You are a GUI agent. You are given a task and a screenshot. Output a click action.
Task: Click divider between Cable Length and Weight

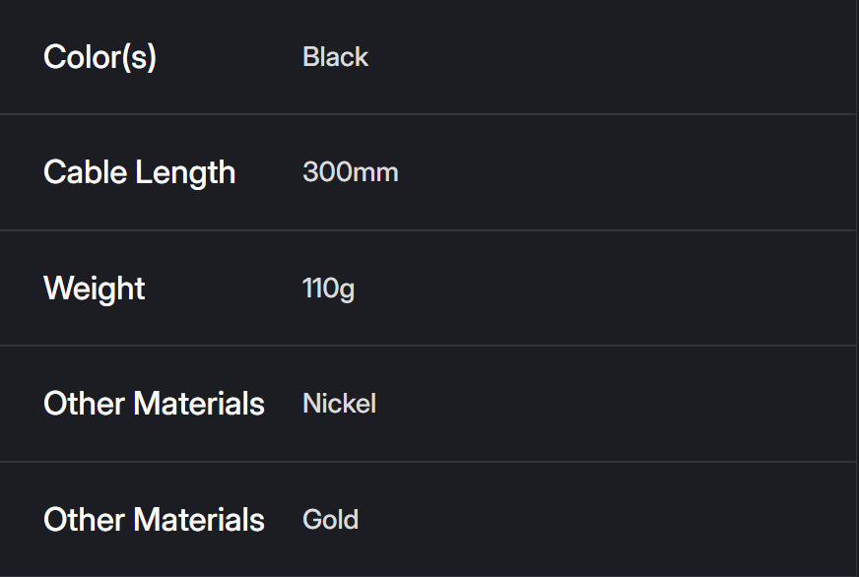(x=429, y=230)
